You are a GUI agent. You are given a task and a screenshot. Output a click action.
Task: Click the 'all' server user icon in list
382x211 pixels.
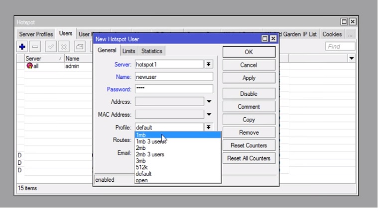coord(29,66)
